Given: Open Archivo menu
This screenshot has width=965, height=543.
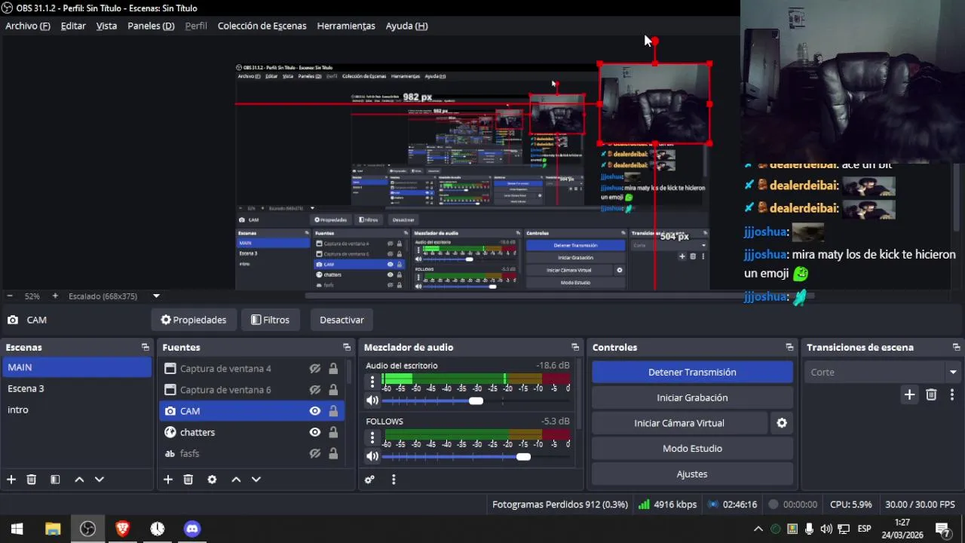Looking at the screenshot, I should tap(28, 26).
